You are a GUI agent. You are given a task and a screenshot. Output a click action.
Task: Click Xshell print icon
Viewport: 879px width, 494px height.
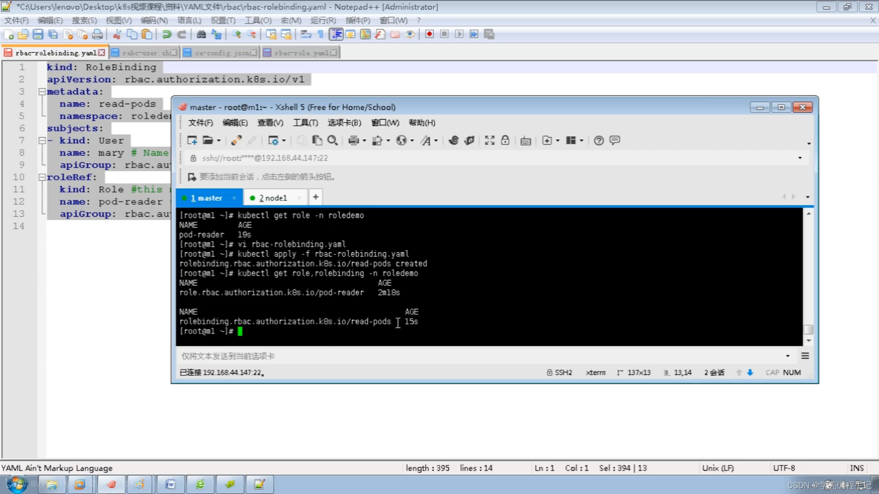click(x=354, y=140)
